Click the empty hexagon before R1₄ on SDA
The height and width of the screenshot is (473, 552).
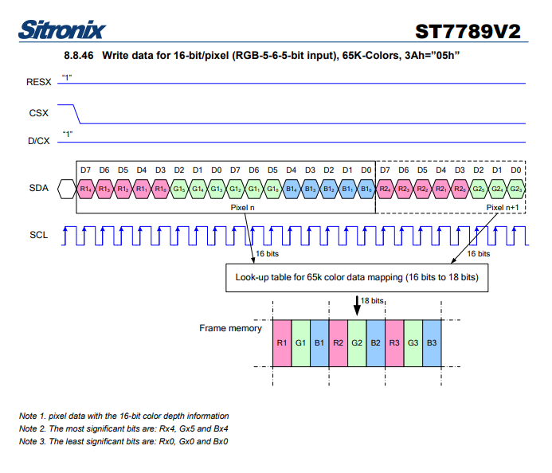[67, 189]
